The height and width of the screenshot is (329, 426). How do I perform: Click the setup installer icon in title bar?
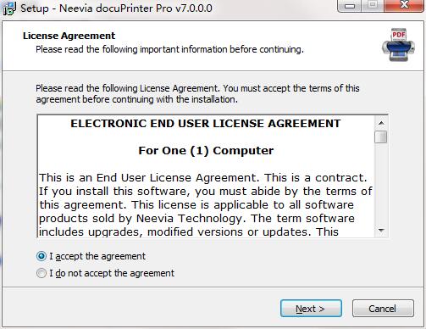point(9,8)
